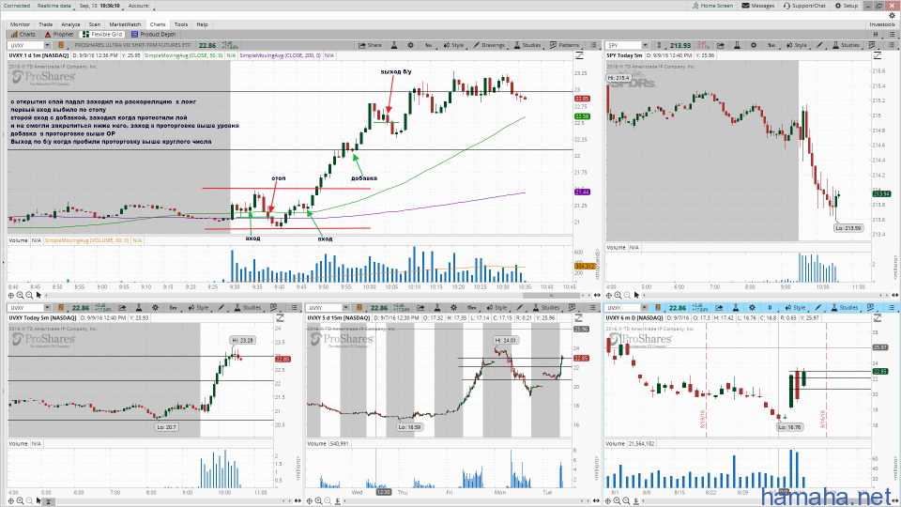The width and height of the screenshot is (901, 507).
Task: Open the 1m timeframe selector in main chart
Action: (x=429, y=45)
